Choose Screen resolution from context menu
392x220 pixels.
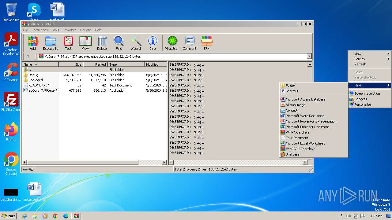(x=370, y=94)
